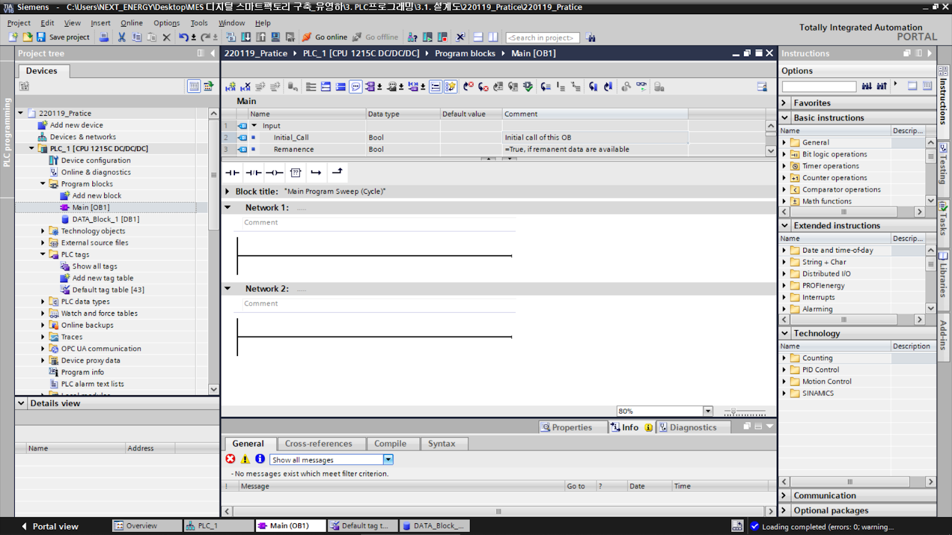The image size is (952, 535).
Task: Open the Insert menu
Action: pyautogui.click(x=101, y=23)
